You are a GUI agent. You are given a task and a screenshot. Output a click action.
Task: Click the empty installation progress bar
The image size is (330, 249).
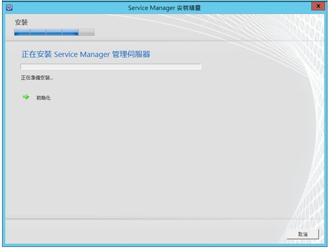click(111, 66)
